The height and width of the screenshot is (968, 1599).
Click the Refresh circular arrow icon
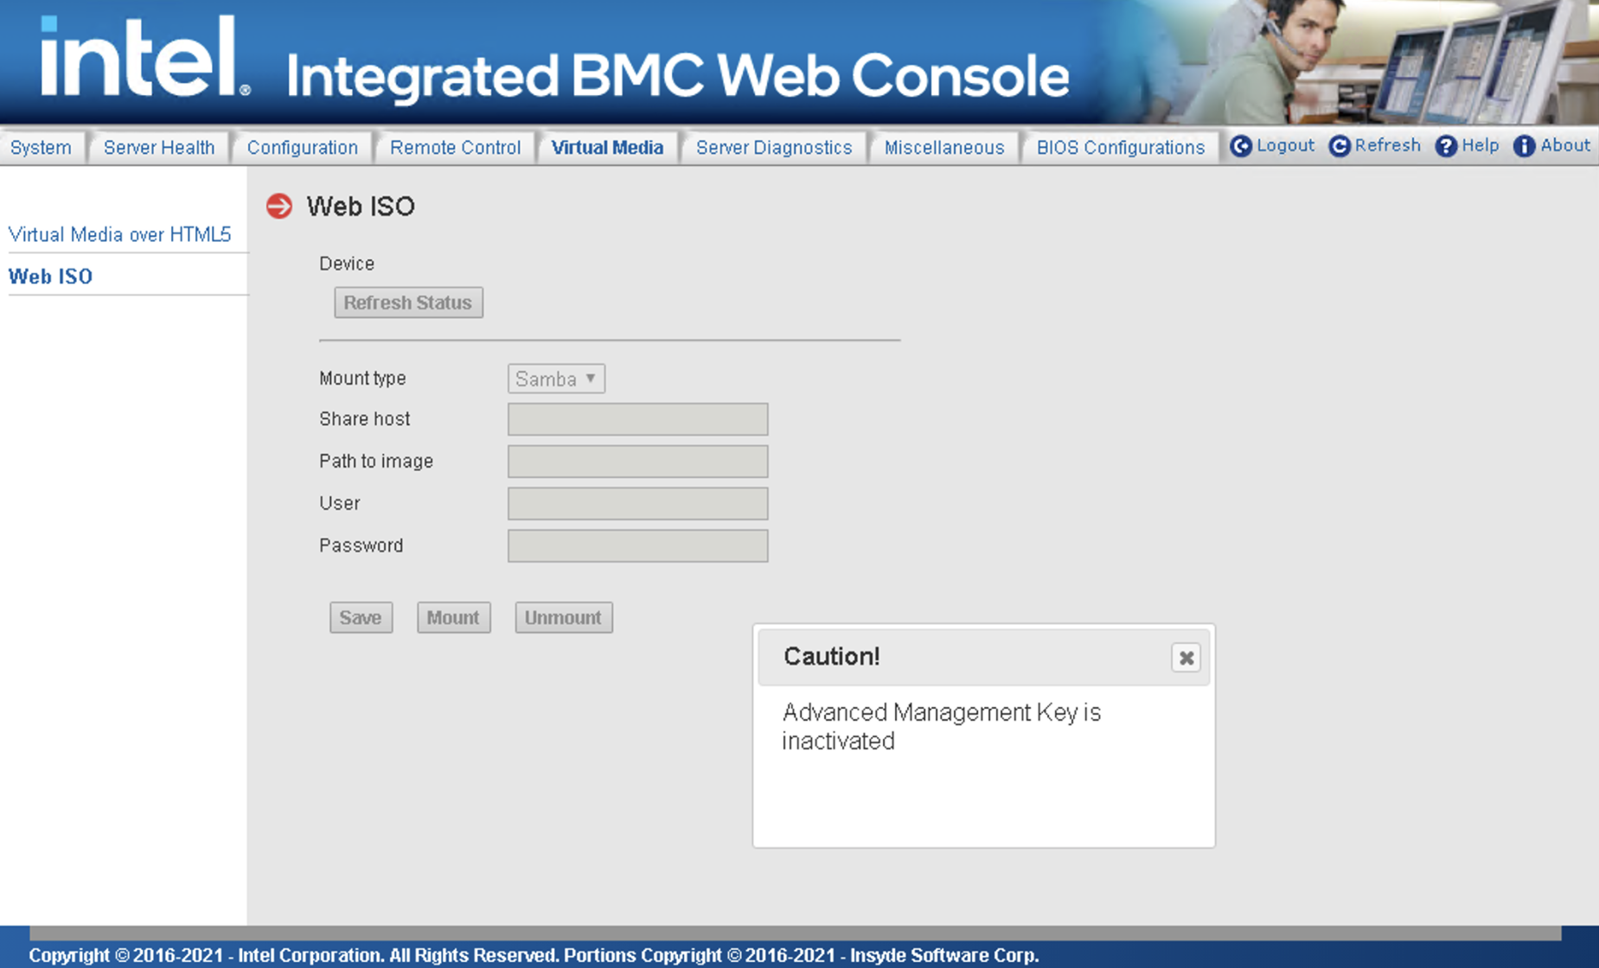point(1339,147)
